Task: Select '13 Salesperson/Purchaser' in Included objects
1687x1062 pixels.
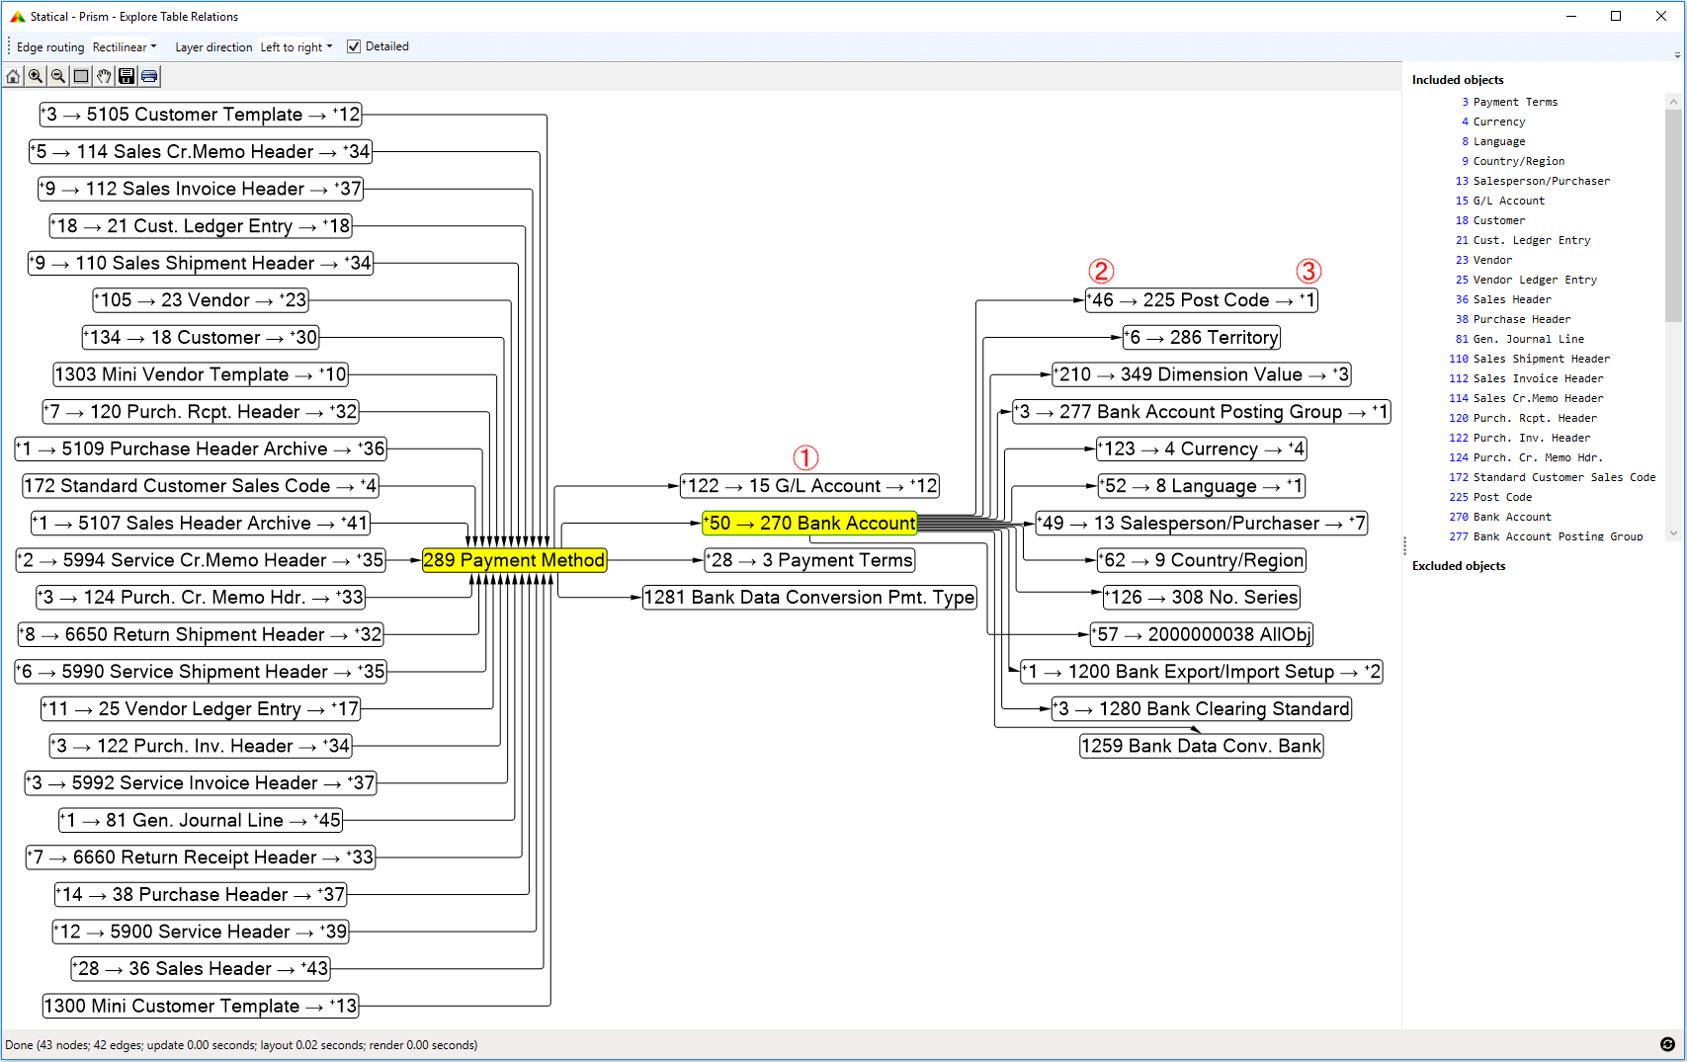Action: [x=1533, y=181]
